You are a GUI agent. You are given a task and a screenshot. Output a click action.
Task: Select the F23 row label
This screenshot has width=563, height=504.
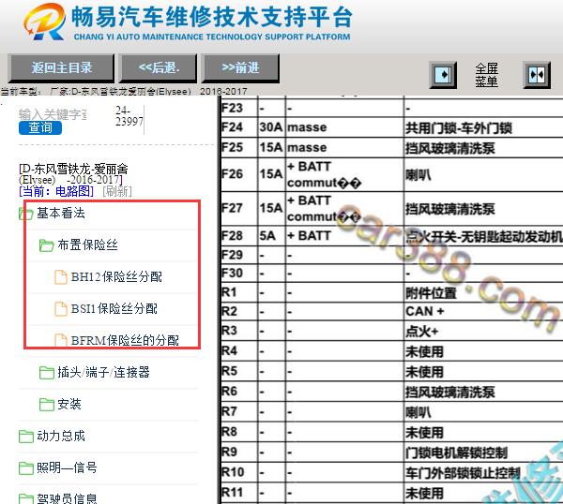232,108
